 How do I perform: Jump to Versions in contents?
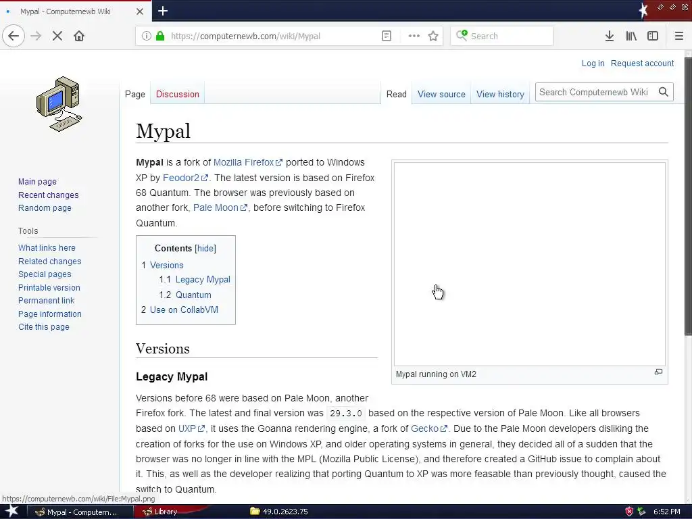click(x=166, y=265)
